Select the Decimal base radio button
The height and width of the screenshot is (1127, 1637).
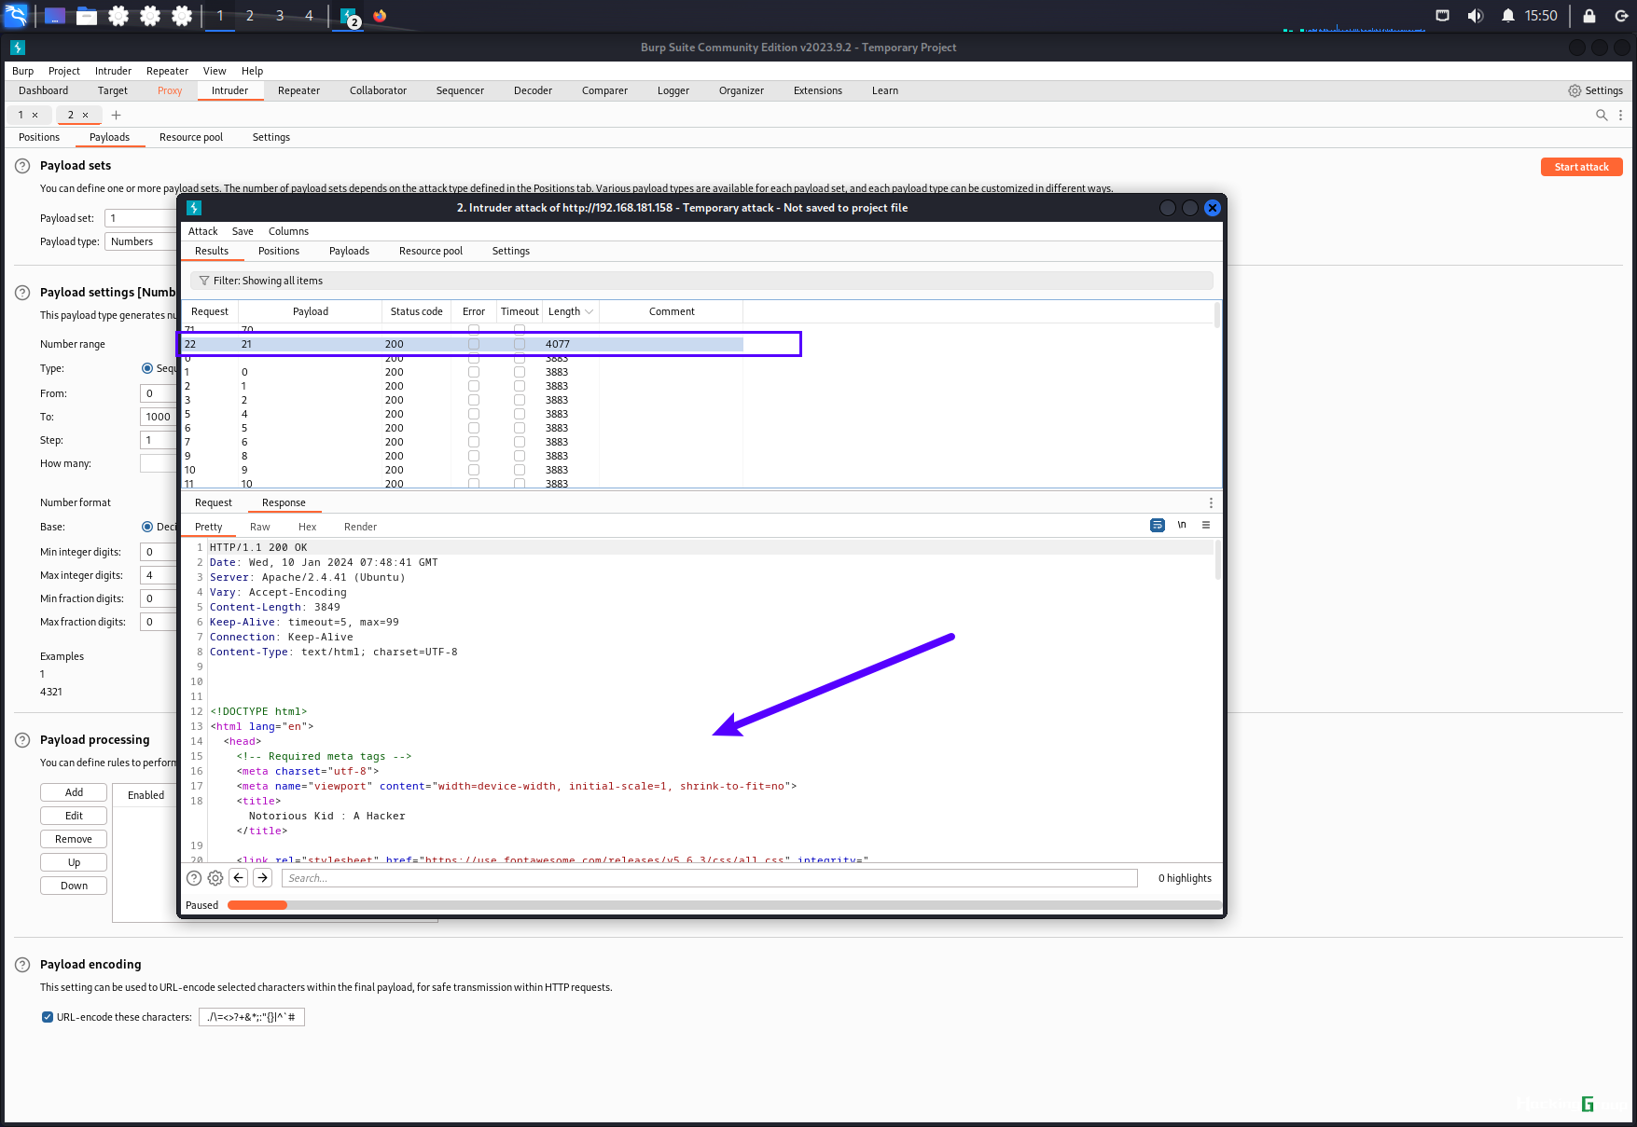147,527
